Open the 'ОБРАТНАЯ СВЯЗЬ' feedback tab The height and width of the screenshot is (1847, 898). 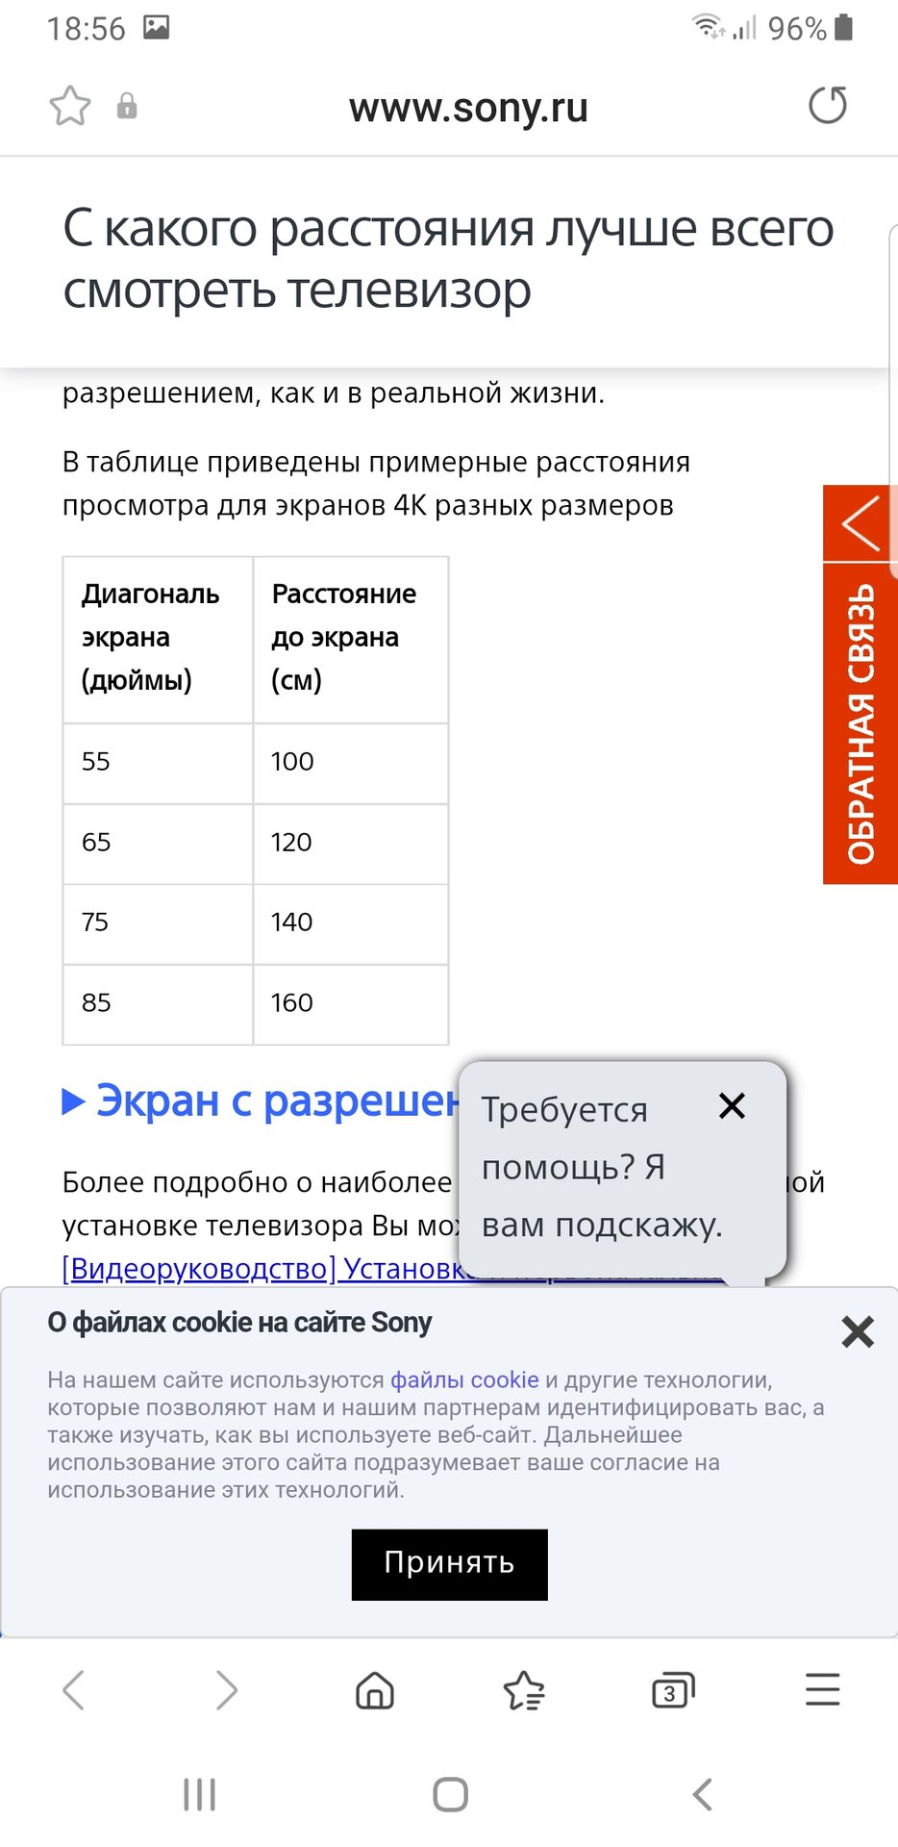(x=860, y=723)
